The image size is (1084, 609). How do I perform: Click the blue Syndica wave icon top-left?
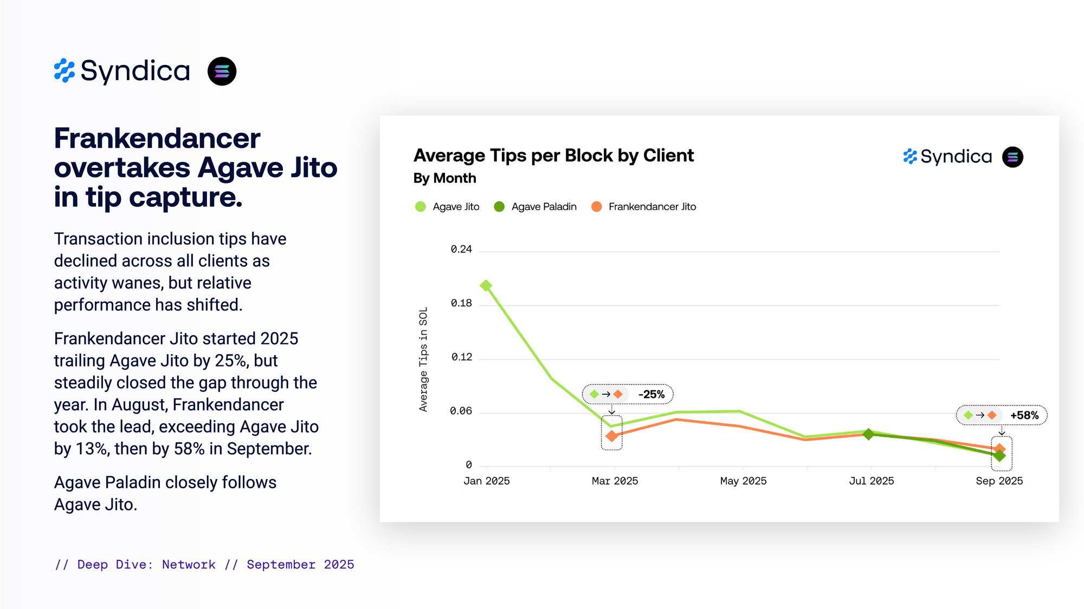point(64,71)
